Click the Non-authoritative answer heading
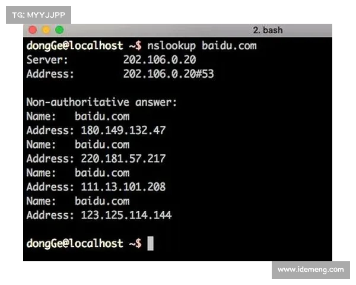Image resolution: width=356 pixels, height=285 pixels. (101, 102)
